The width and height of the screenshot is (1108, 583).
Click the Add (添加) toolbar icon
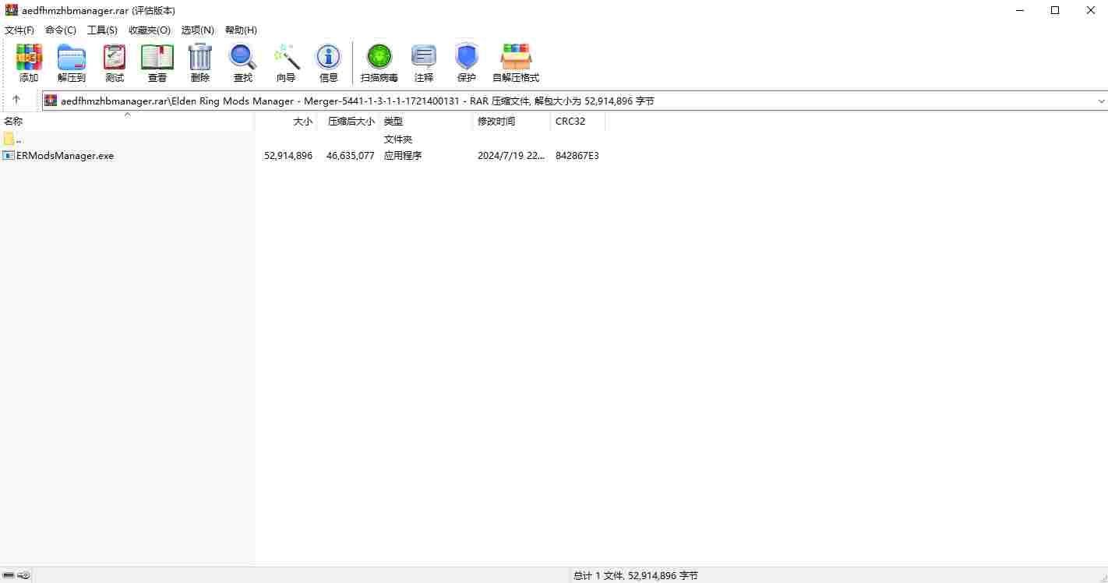click(29, 57)
